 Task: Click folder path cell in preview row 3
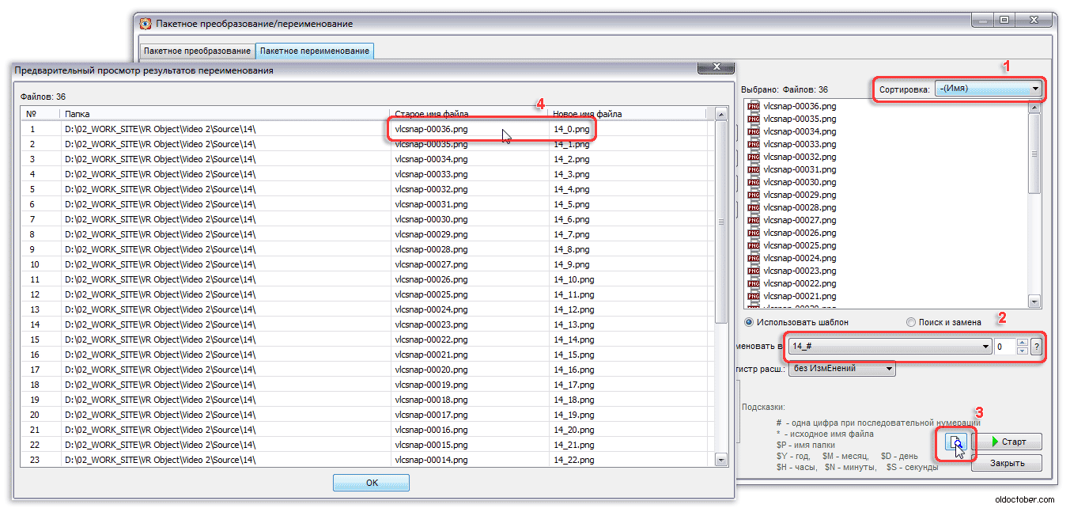coord(160,159)
